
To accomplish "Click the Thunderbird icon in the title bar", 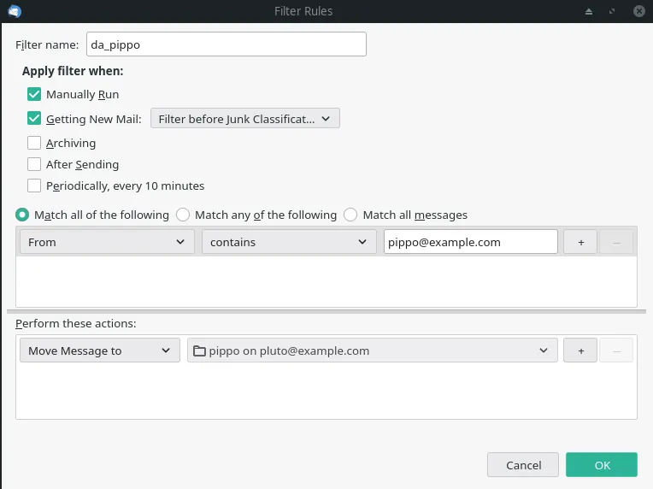I will click(14, 11).
